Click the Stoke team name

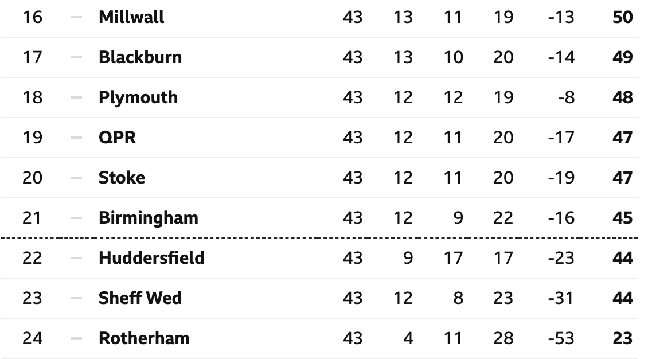click(122, 178)
